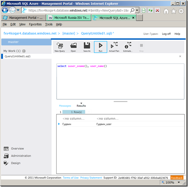Screen dimensions: 188x187
Task: Open the Edit menu
Action: click(x=13, y=24)
